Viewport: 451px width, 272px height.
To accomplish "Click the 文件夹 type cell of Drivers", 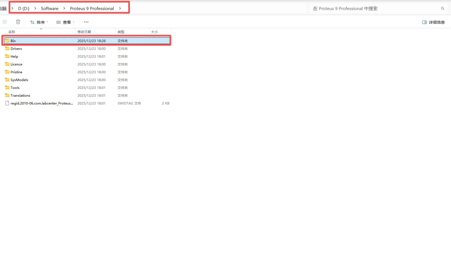I will click(x=123, y=49).
